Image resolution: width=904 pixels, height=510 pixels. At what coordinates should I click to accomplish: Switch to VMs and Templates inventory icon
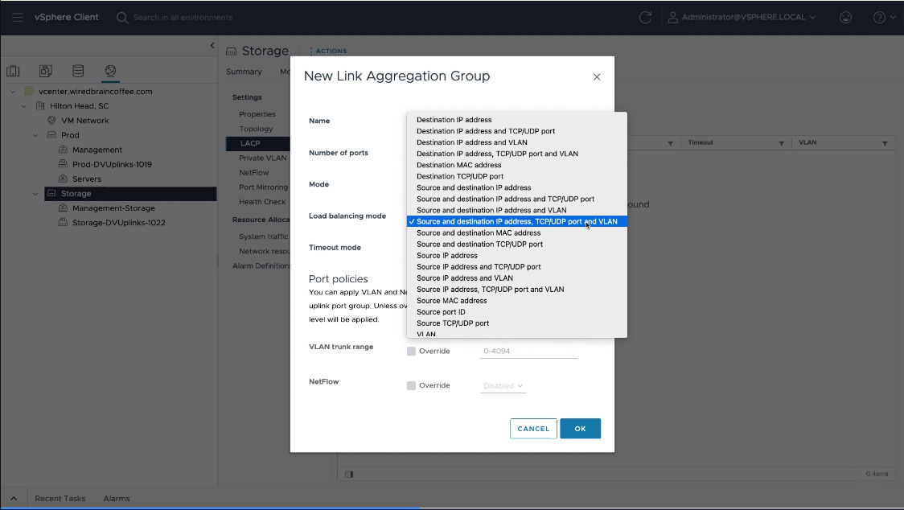pyautogui.click(x=46, y=72)
